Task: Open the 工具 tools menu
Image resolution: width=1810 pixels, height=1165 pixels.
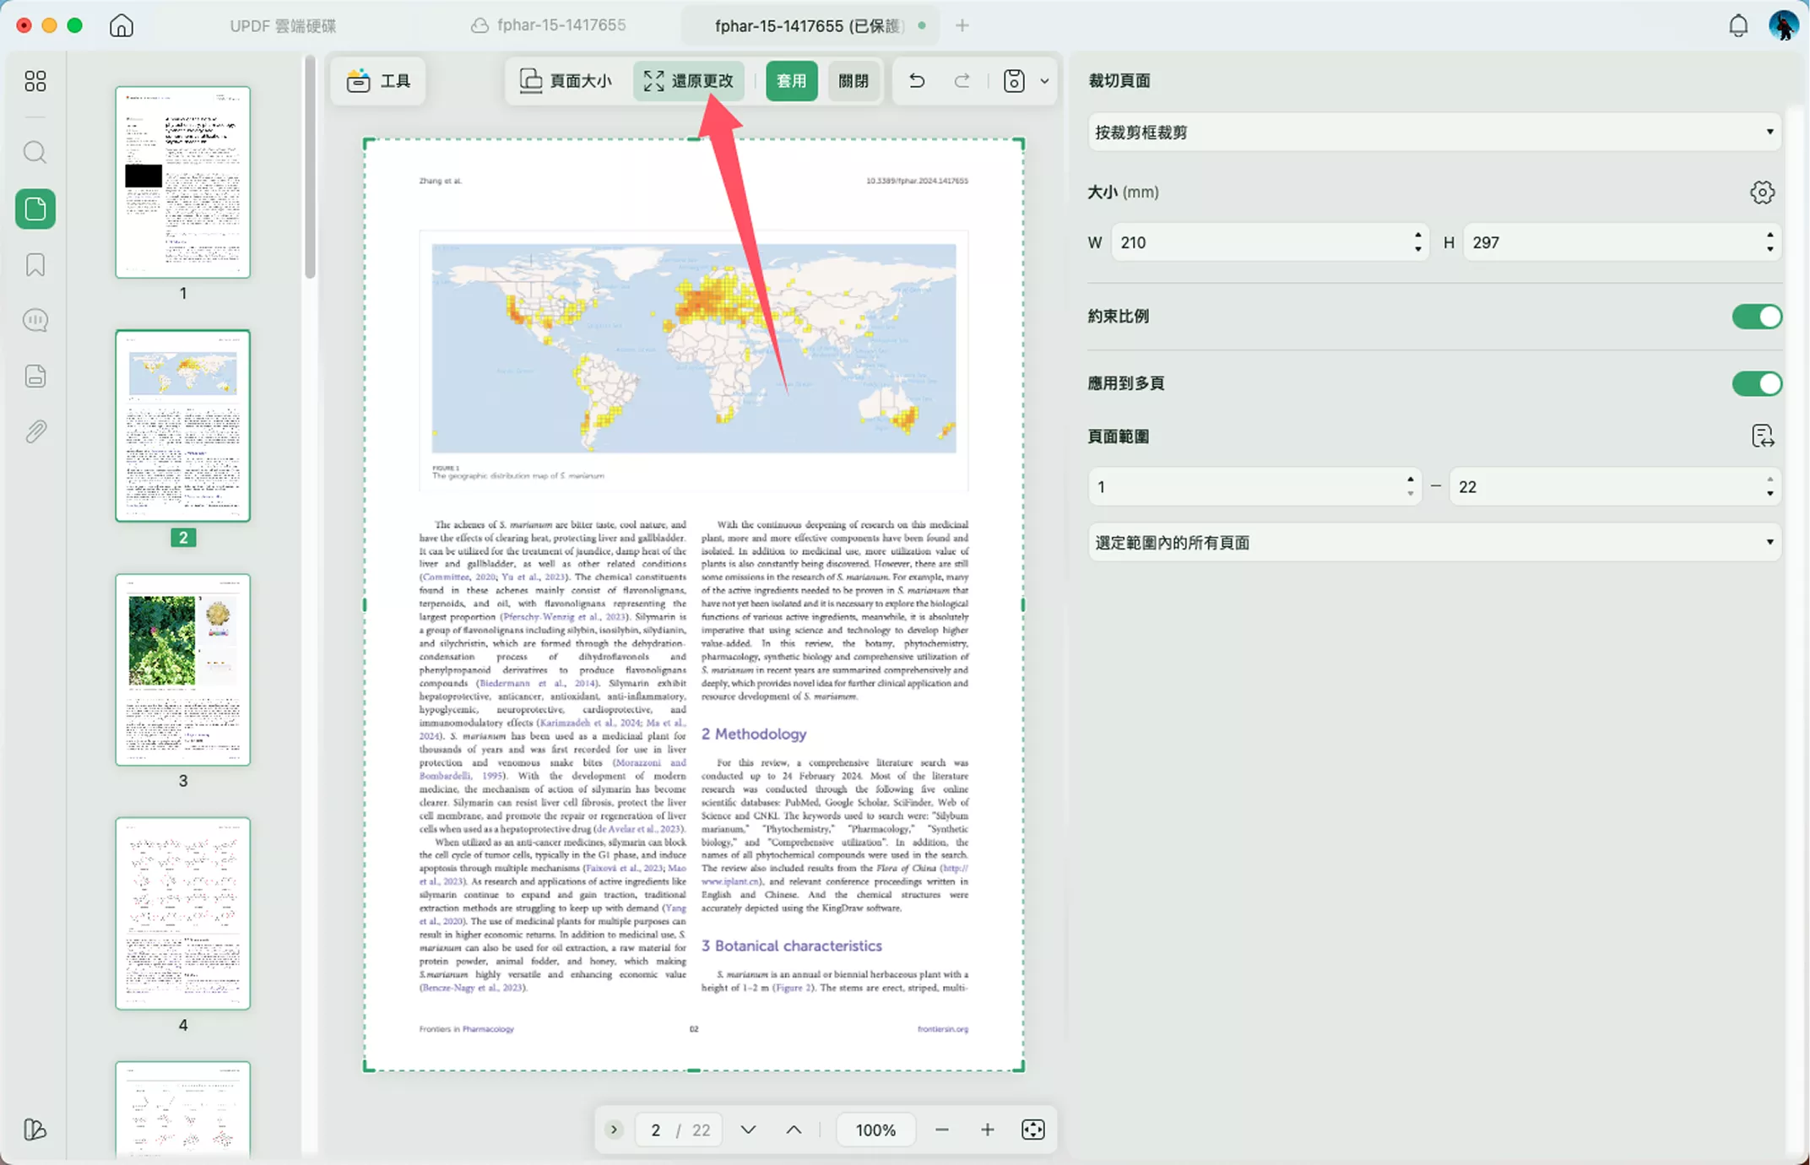Action: [x=378, y=81]
